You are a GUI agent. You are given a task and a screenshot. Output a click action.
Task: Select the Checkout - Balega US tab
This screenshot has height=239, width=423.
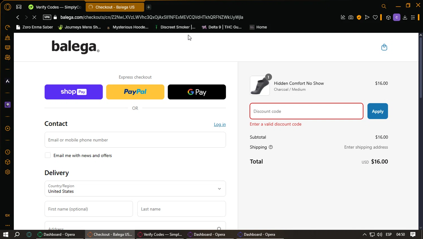pyautogui.click(x=115, y=7)
